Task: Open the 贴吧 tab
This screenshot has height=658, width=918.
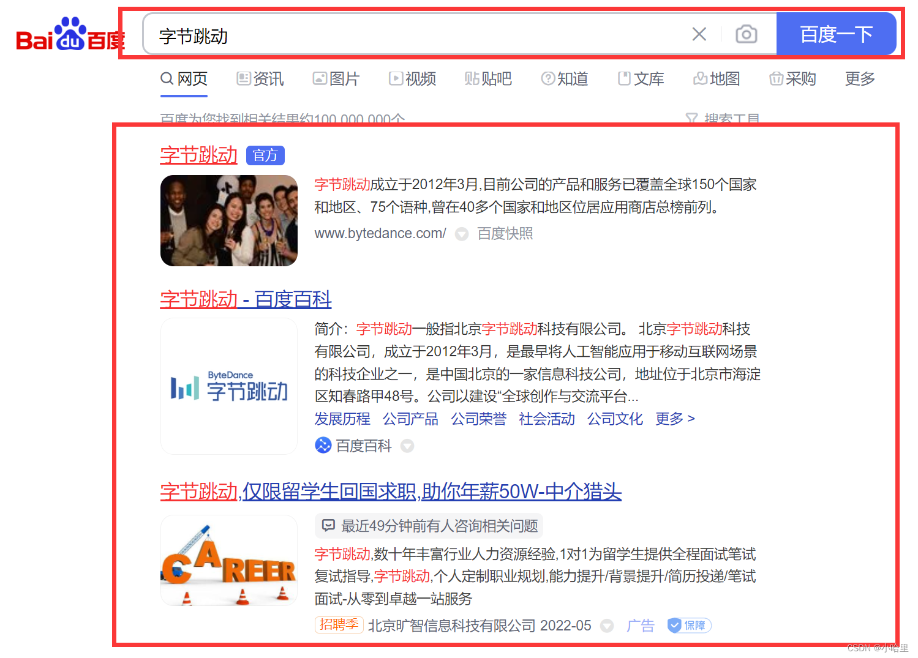Action: click(488, 79)
